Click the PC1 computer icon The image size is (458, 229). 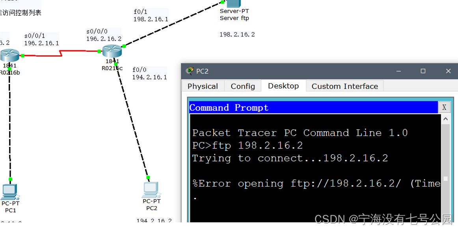click(x=9, y=191)
